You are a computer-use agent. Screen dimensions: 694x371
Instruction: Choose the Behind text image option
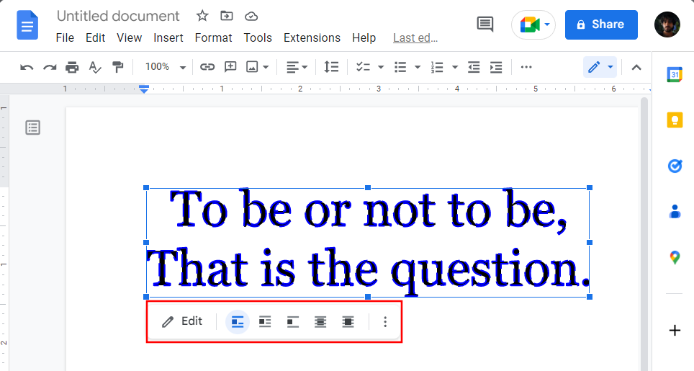click(320, 322)
